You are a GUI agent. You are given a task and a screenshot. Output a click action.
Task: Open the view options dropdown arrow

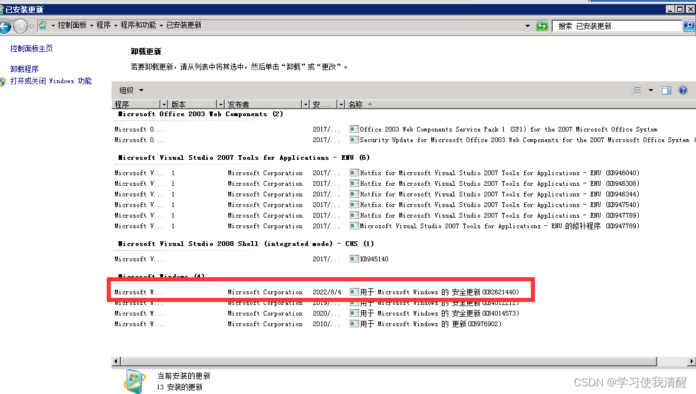tap(651, 90)
